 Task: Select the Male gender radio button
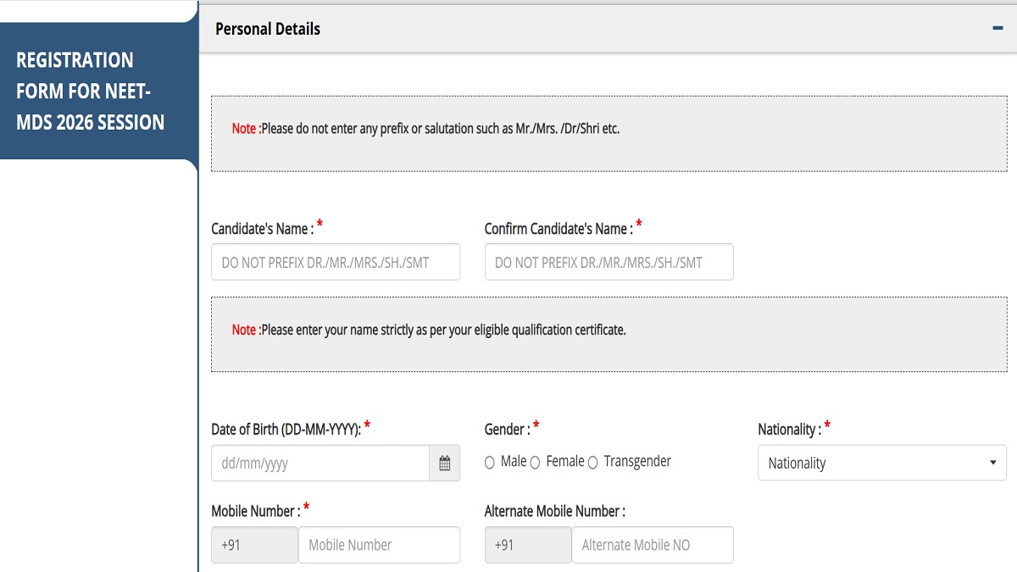point(490,463)
